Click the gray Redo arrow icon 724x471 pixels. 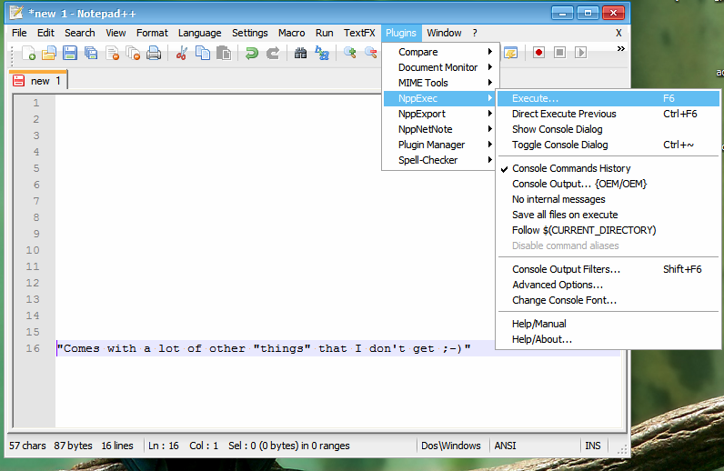click(x=273, y=53)
